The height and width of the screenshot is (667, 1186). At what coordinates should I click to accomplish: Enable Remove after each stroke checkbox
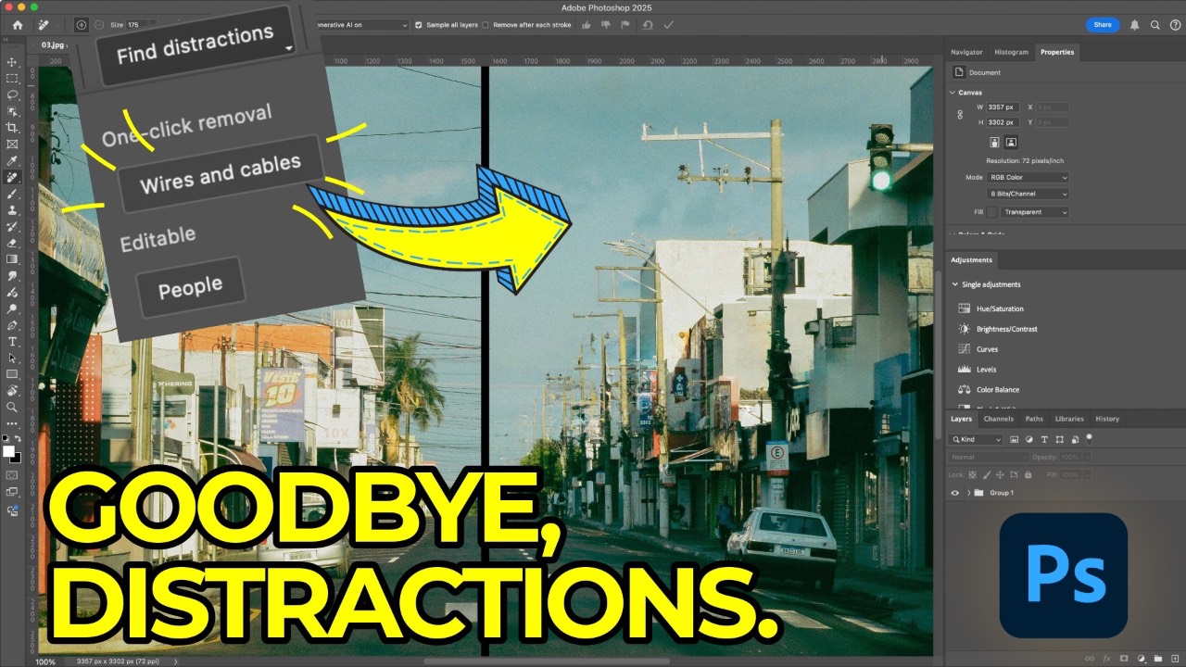point(486,25)
